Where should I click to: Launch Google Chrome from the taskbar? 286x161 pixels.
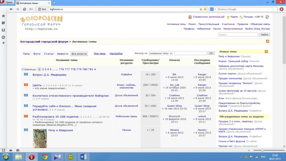click(45, 157)
